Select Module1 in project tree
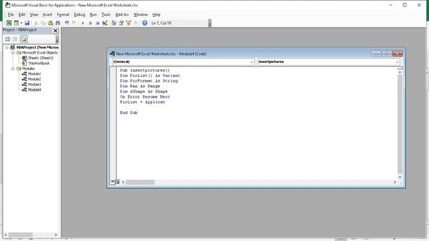This screenshot has width=429, height=241. pos(34,74)
